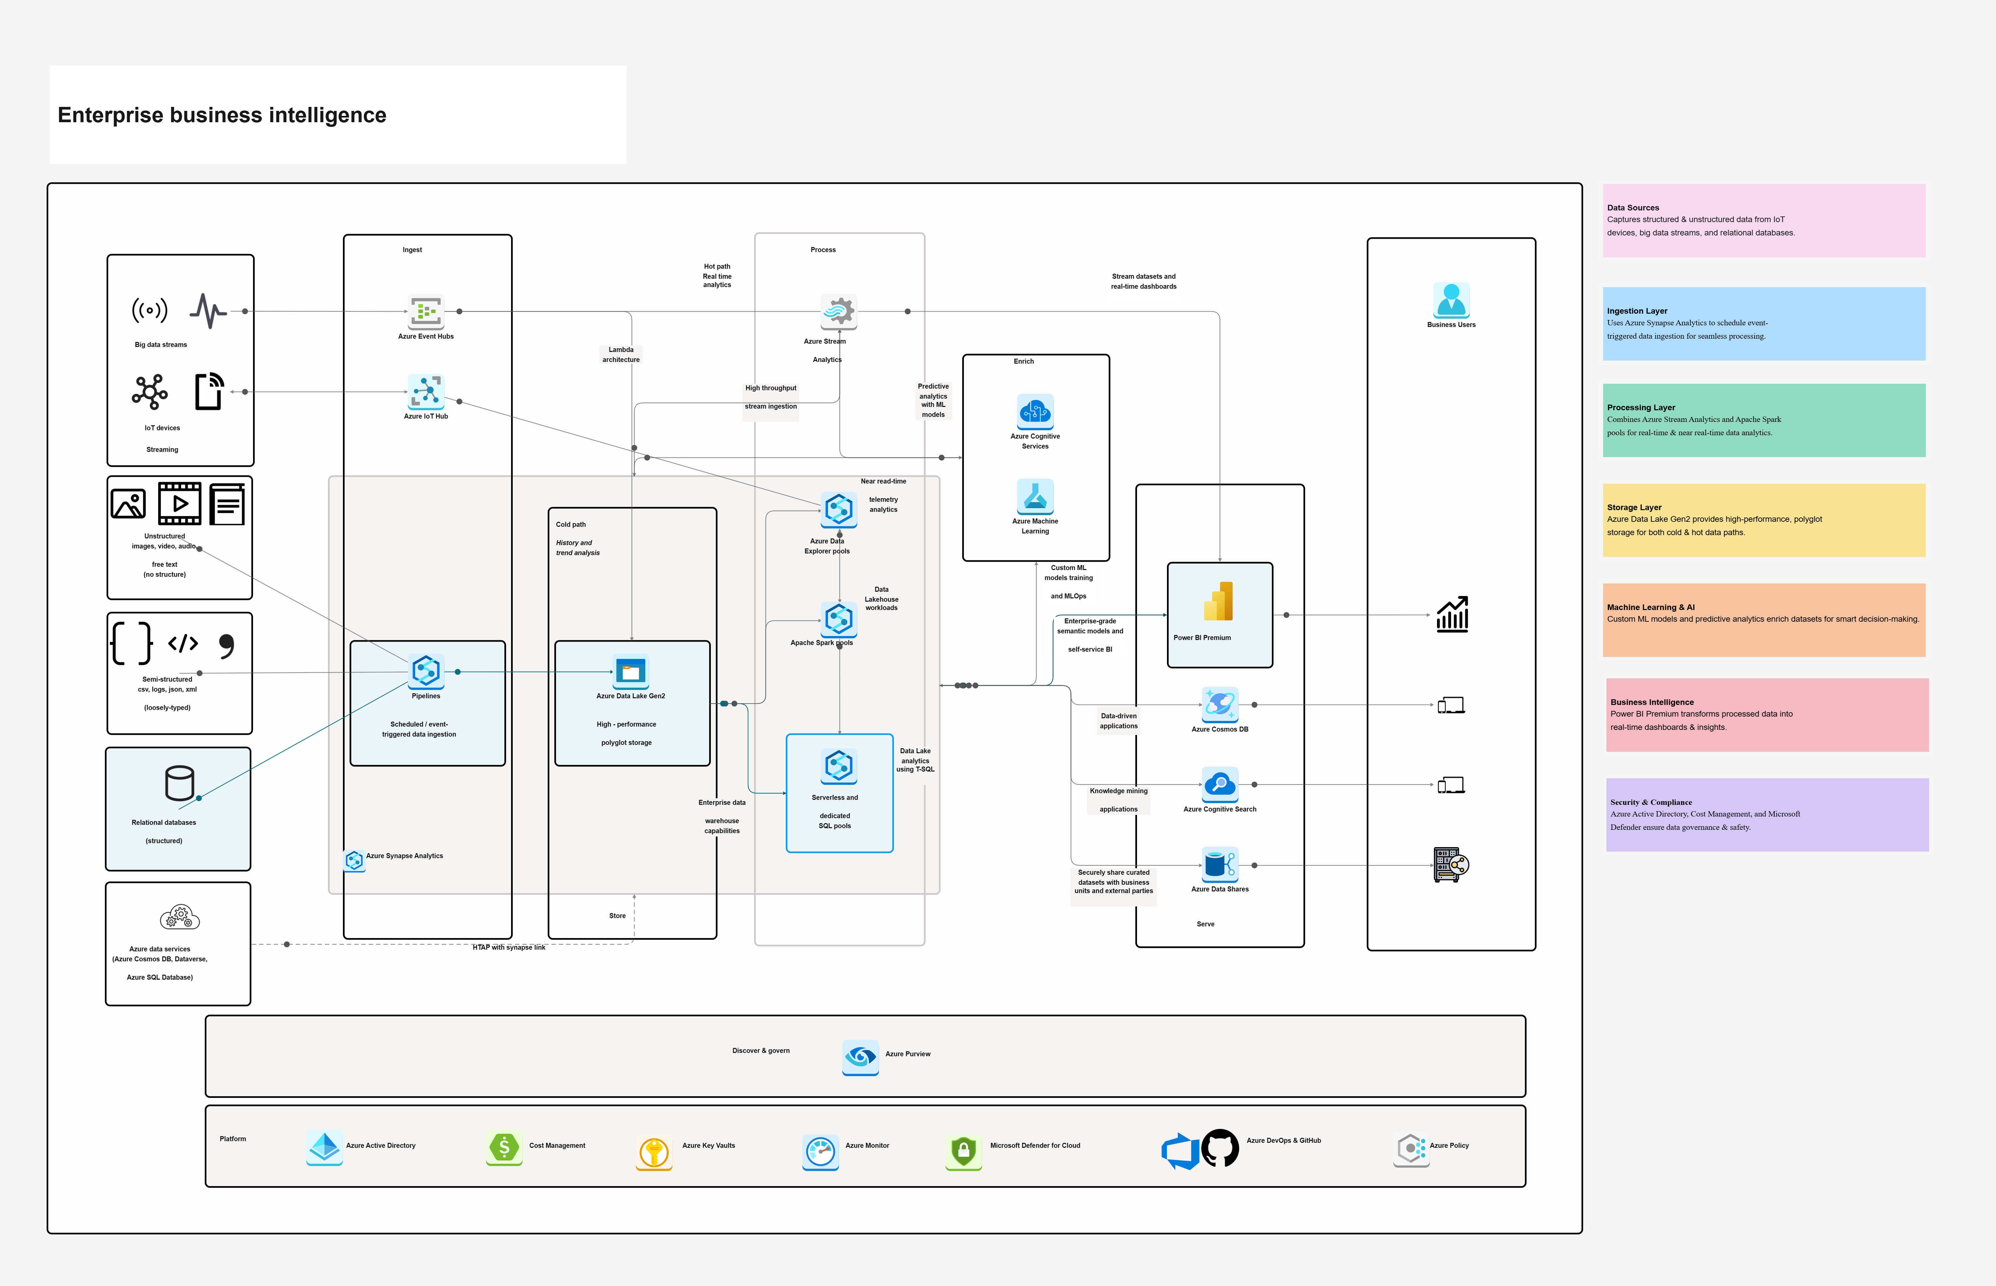Select the Azure DevOps icon
Screen dimensions: 1996x1286
[x=1180, y=1151]
